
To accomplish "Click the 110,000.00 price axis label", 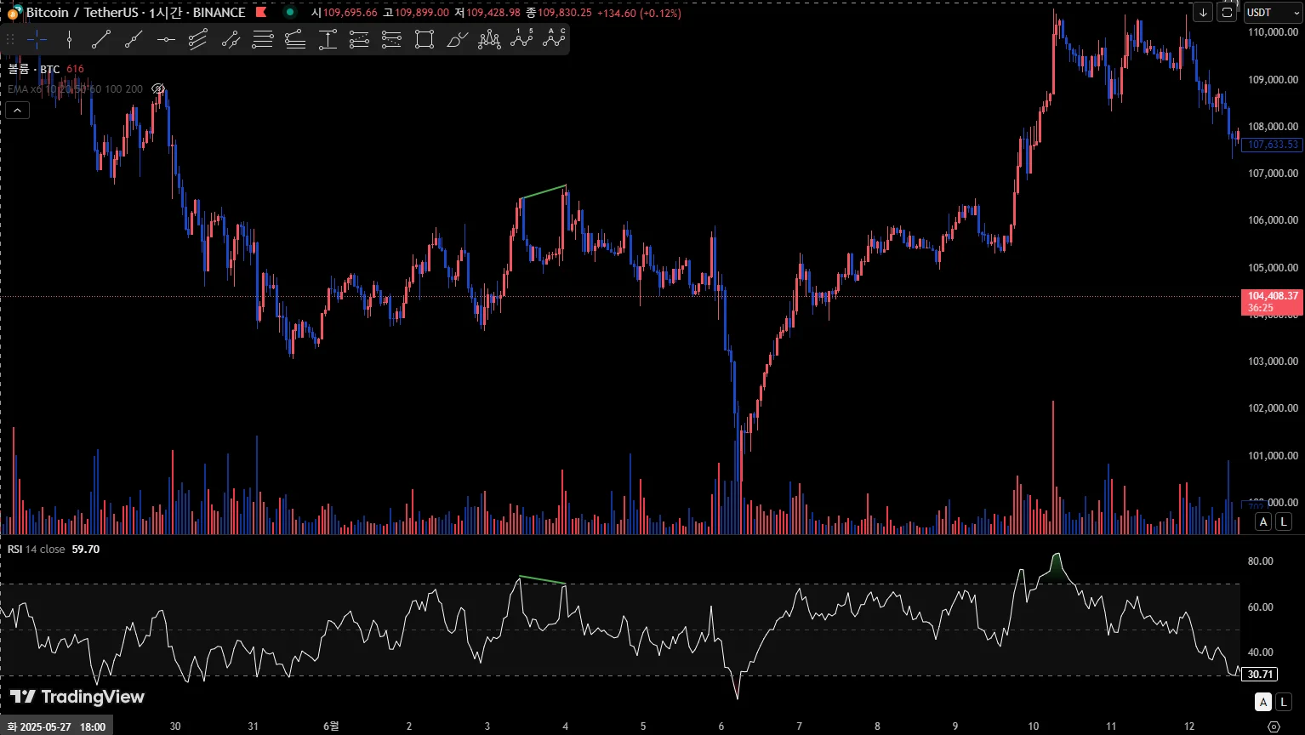I will [x=1274, y=32].
